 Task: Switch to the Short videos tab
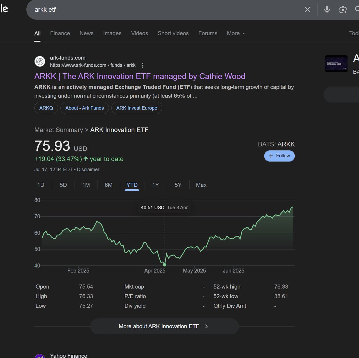click(x=173, y=33)
